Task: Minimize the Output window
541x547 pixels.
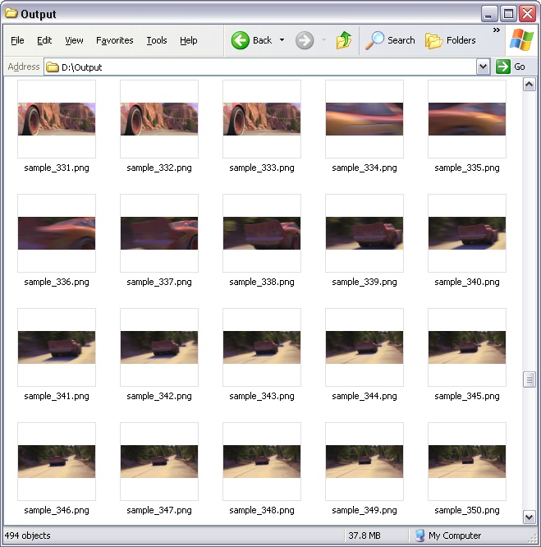Action: click(489, 14)
